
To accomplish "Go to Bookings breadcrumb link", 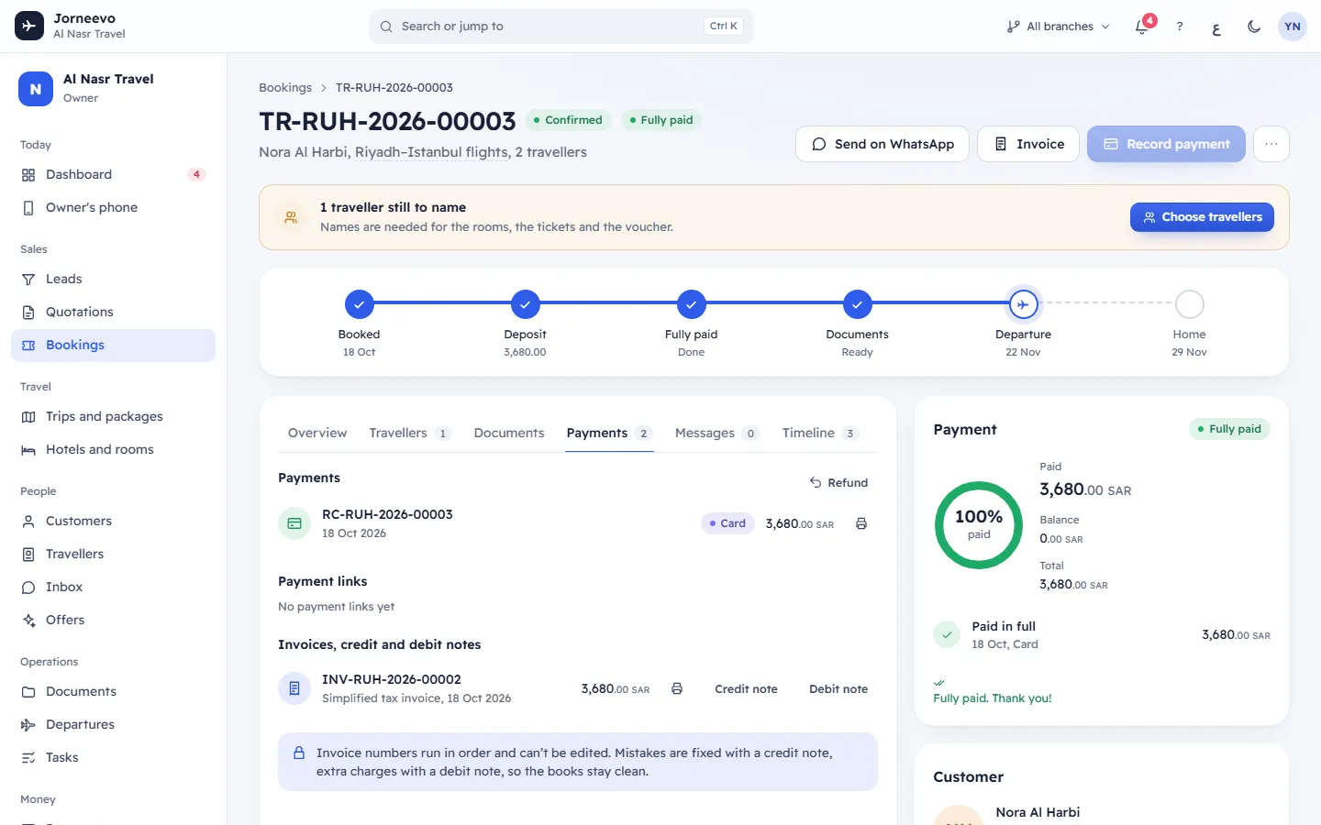I will pyautogui.click(x=285, y=88).
